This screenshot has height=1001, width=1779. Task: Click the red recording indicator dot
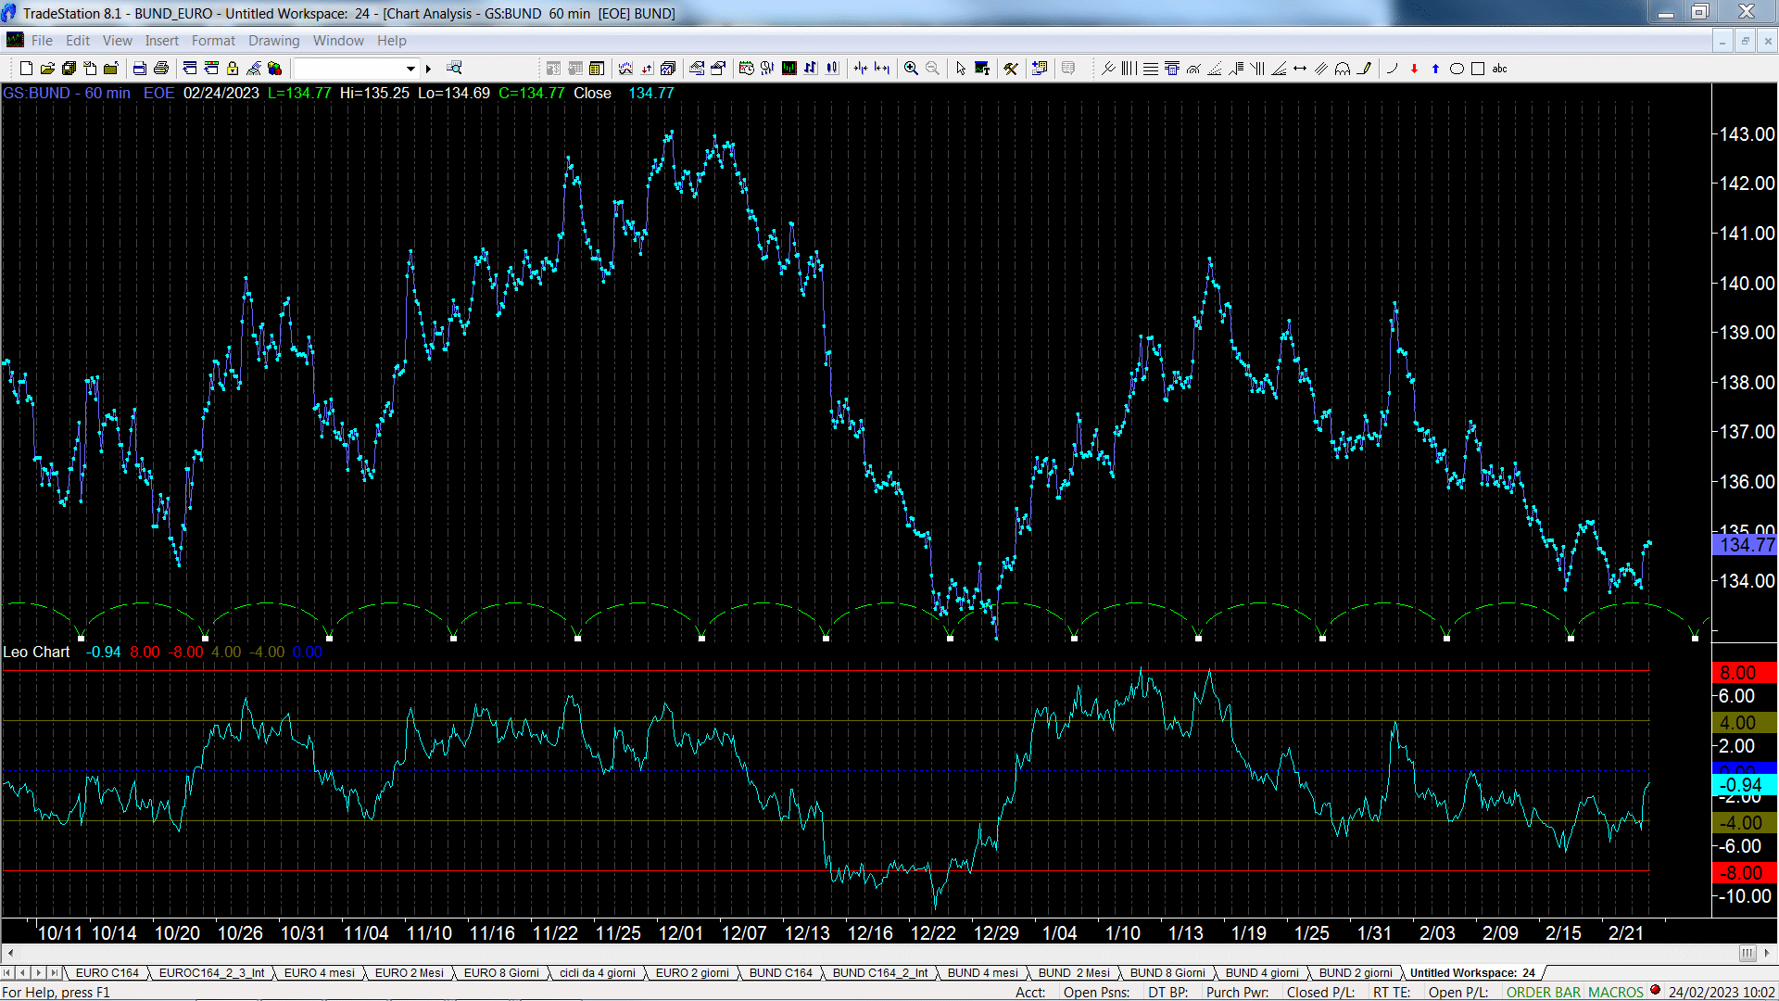[1656, 991]
